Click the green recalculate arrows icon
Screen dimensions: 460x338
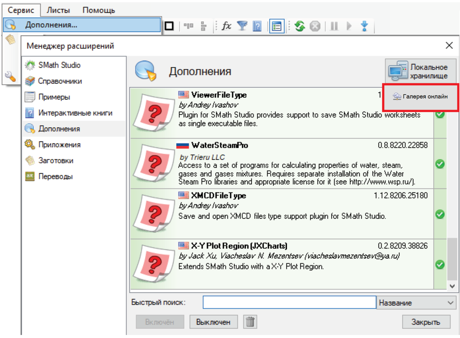(300, 26)
